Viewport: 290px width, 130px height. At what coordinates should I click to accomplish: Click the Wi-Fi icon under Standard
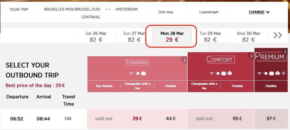[x=131, y=74]
